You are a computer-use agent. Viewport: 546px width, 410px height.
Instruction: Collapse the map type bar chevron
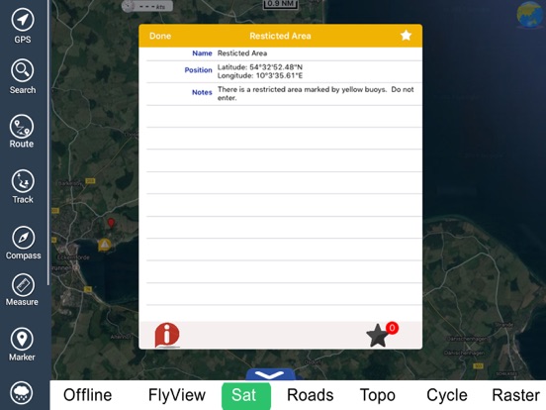pos(270,374)
